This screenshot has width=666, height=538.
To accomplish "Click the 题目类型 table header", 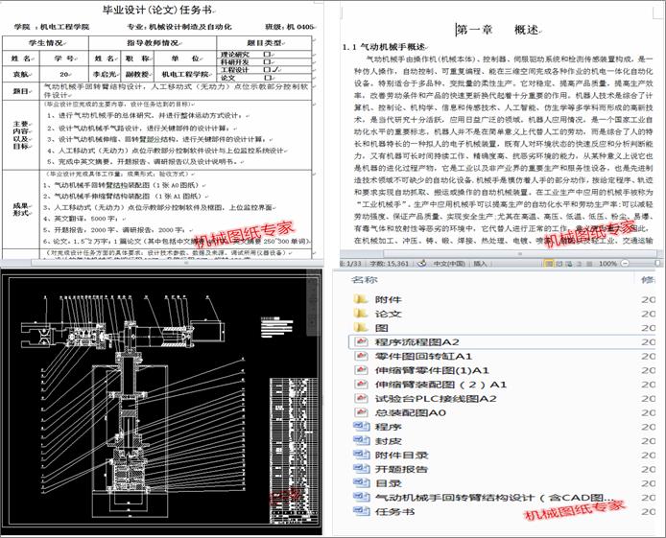I will [x=264, y=43].
